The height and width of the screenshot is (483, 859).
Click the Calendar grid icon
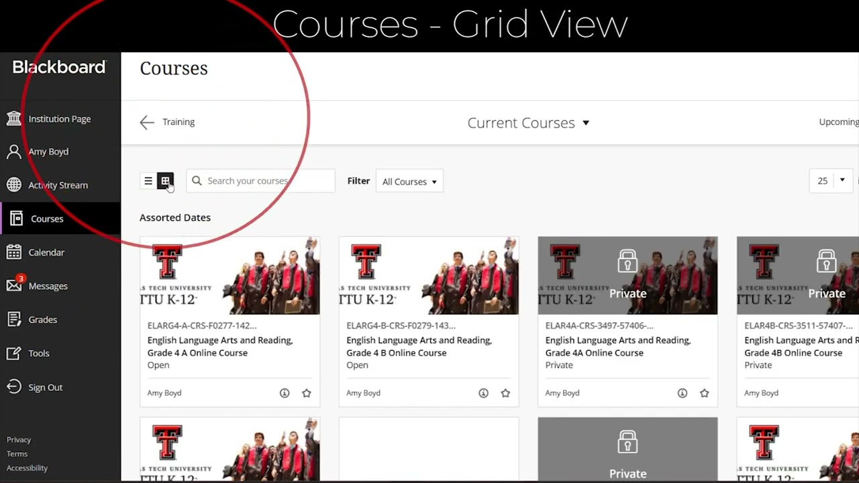click(x=13, y=252)
